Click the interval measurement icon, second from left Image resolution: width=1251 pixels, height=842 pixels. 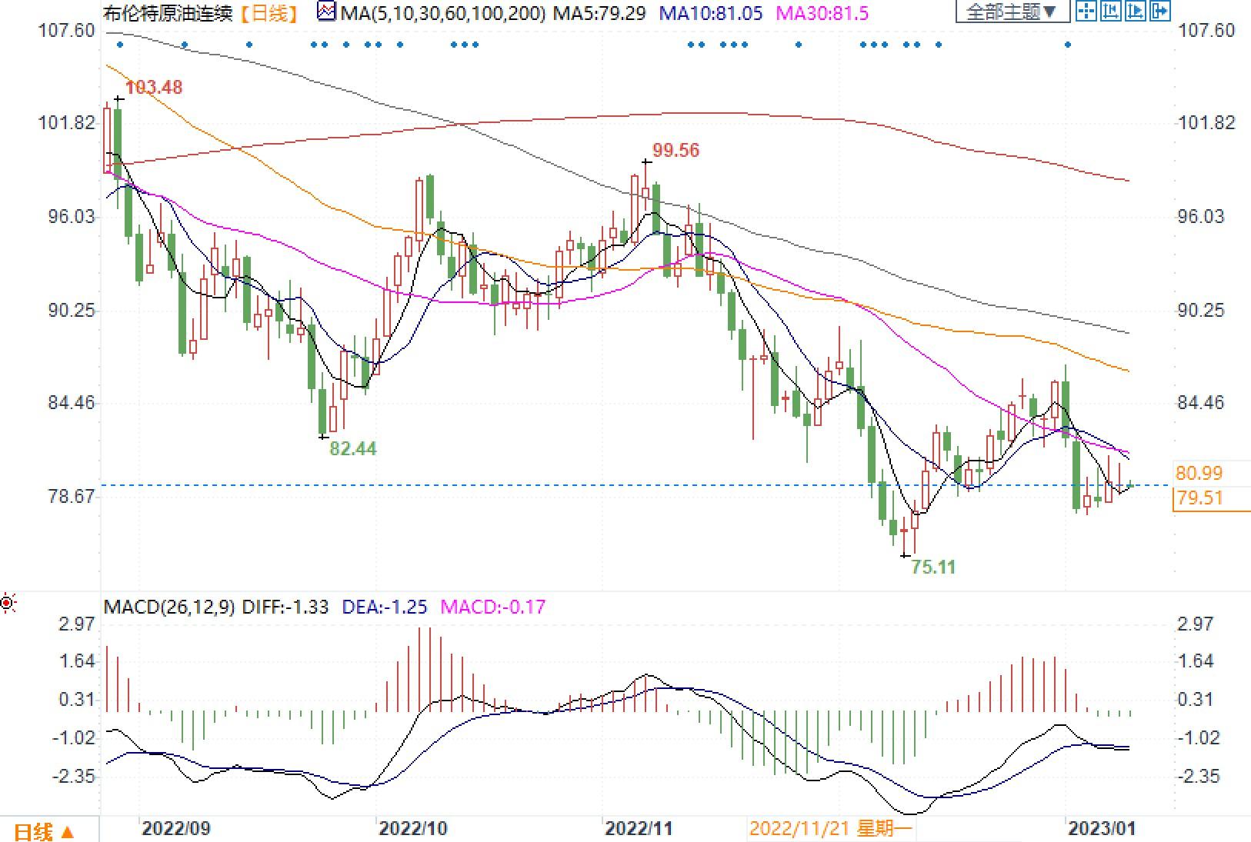click(1110, 11)
